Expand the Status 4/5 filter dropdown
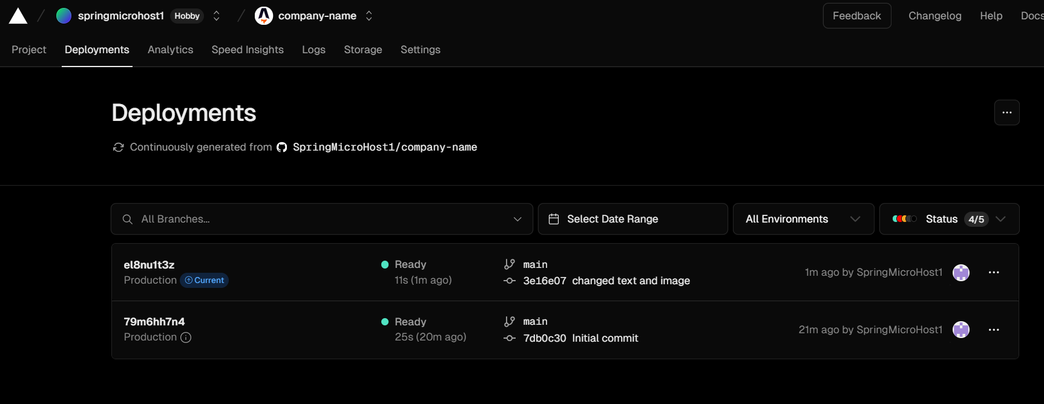This screenshot has width=1044, height=404. [949, 219]
